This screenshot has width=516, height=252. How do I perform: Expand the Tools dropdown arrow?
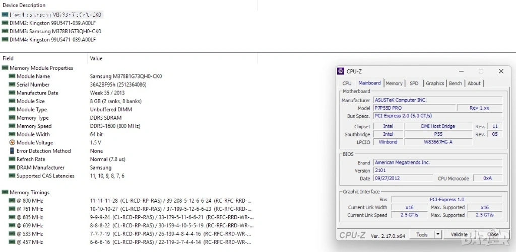(438, 234)
